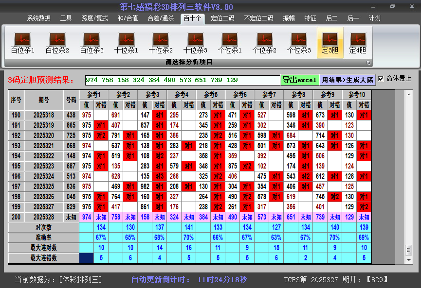The height and width of the screenshot is (288, 421).
Task: Select the 个位杀3 icon
Action: (x=299, y=43)
